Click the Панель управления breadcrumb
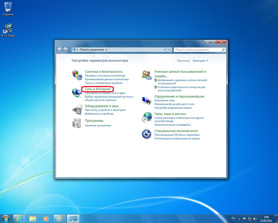 click(92, 49)
